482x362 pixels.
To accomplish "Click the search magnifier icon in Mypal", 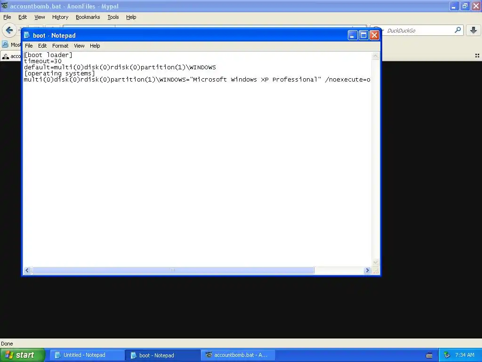I will [x=458, y=30].
